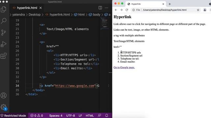This screenshot has height=118, width=211.
Task: Click yatendra in the breadcrumb
Action: 18,14
